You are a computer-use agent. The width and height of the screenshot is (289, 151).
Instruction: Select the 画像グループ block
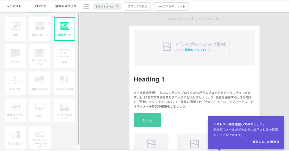pos(40,29)
